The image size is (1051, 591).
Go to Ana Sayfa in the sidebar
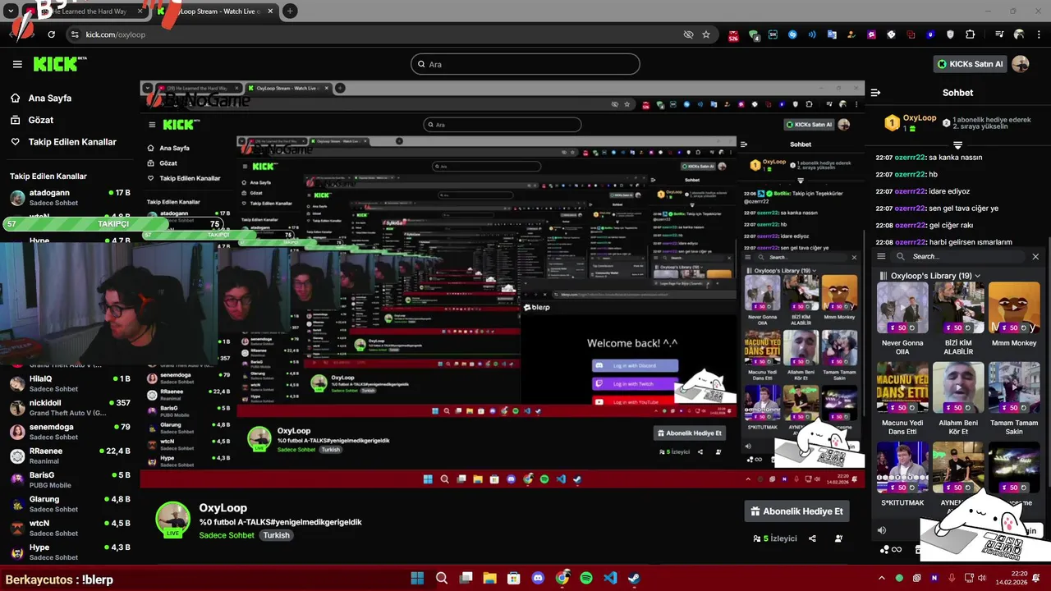50,98
